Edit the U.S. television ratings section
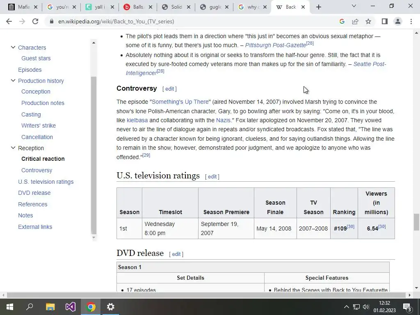Viewport: 420px width, 315px height. 212,177
